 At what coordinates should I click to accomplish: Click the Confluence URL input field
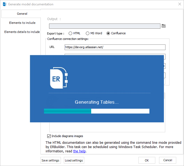coord(115,47)
